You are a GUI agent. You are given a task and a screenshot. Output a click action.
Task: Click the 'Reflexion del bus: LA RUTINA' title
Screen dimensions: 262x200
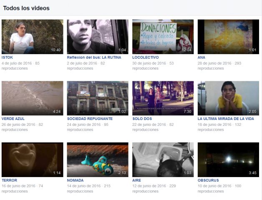[91, 57]
